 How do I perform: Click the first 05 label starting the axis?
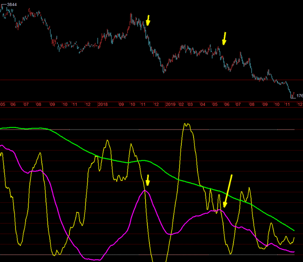click(3, 104)
